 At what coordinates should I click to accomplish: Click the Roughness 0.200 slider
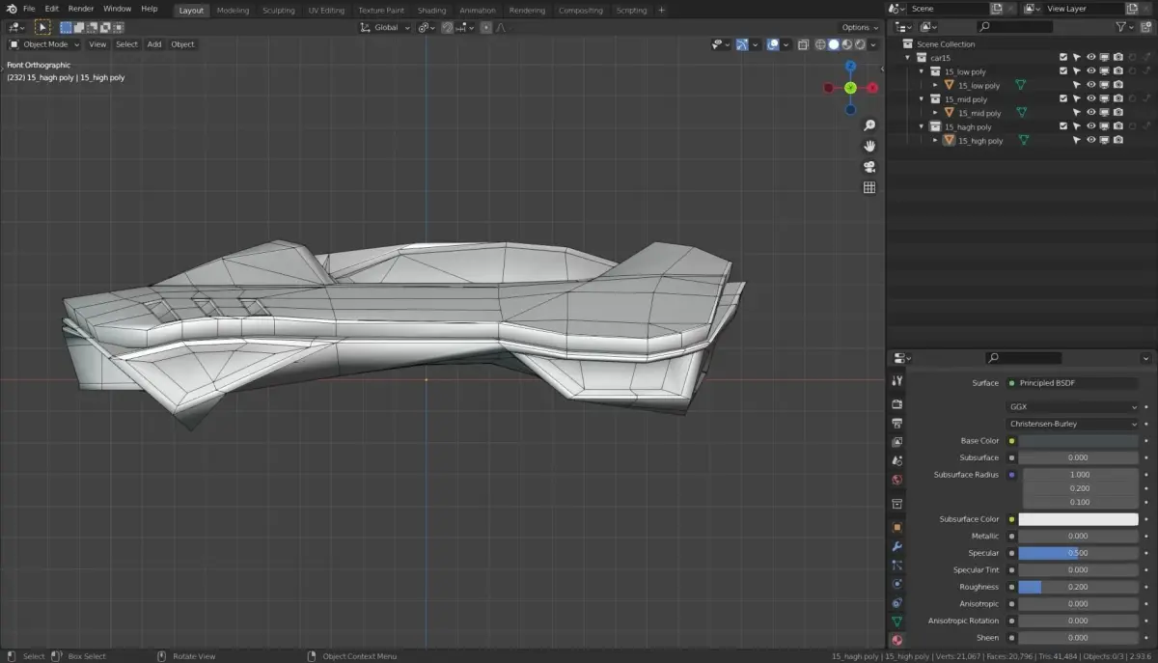click(1078, 587)
